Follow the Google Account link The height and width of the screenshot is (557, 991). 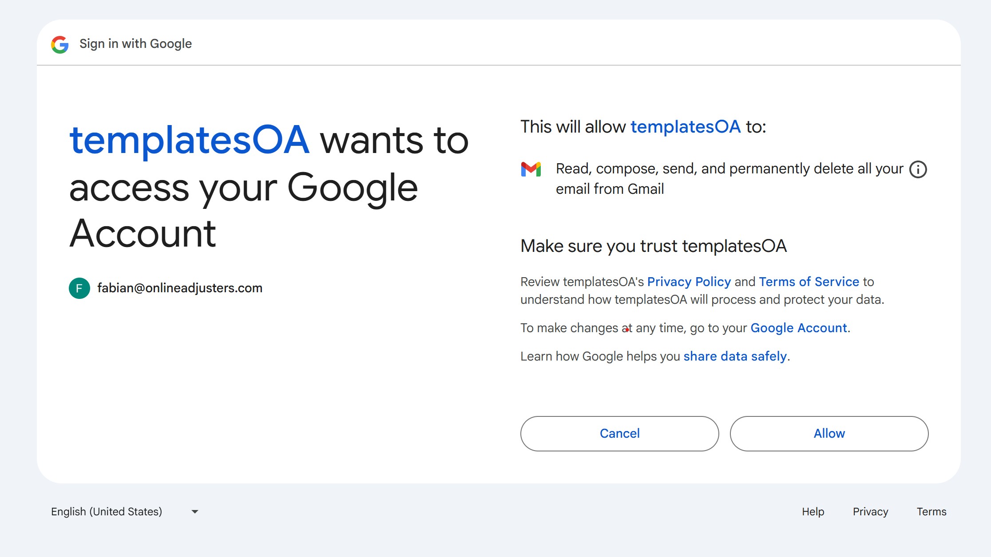click(799, 328)
